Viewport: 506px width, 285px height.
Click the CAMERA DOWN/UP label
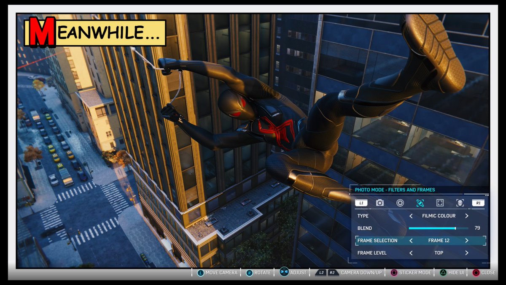(361, 273)
